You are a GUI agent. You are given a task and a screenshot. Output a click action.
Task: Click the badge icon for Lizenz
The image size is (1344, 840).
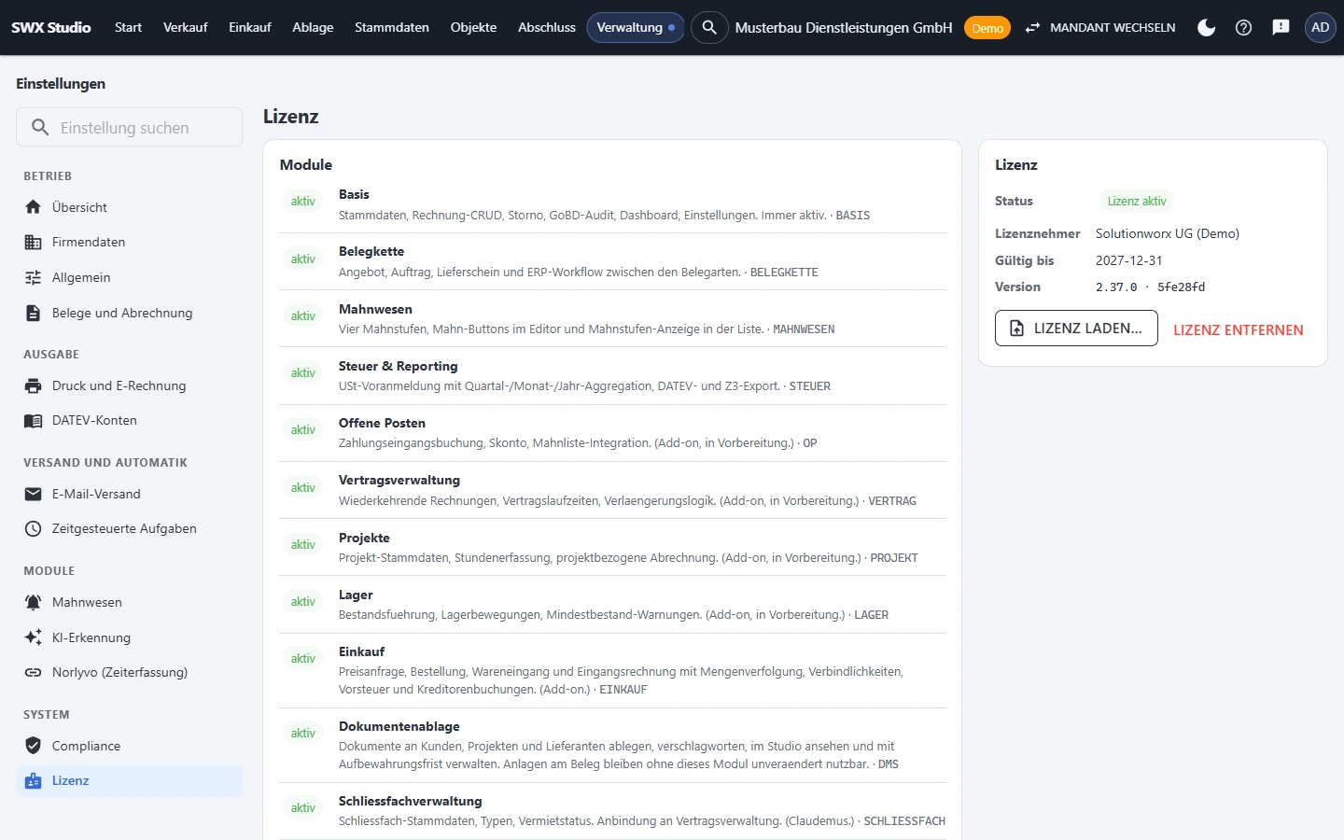[x=34, y=780]
